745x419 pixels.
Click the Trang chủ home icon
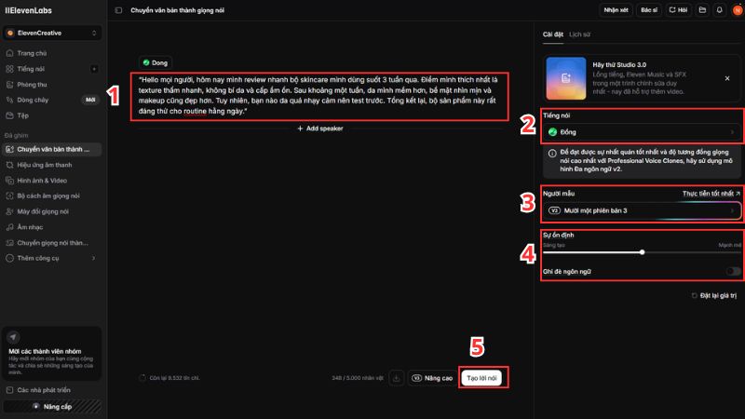9,53
